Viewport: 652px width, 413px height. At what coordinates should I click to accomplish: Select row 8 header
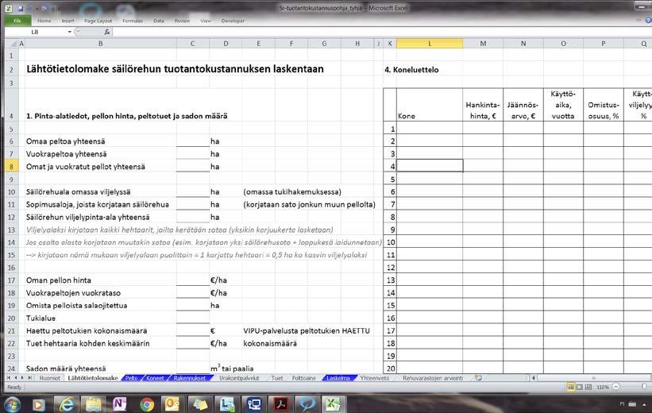(x=11, y=166)
